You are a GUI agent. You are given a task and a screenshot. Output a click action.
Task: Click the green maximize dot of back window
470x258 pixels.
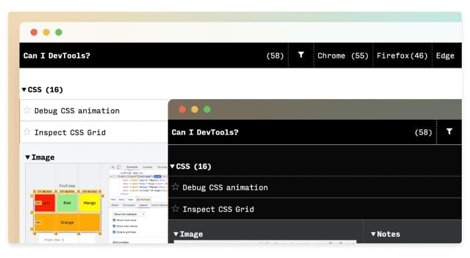(x=59, y=32)
